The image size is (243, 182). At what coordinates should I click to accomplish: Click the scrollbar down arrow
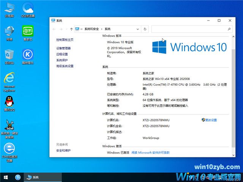click(x=233, y=155)
